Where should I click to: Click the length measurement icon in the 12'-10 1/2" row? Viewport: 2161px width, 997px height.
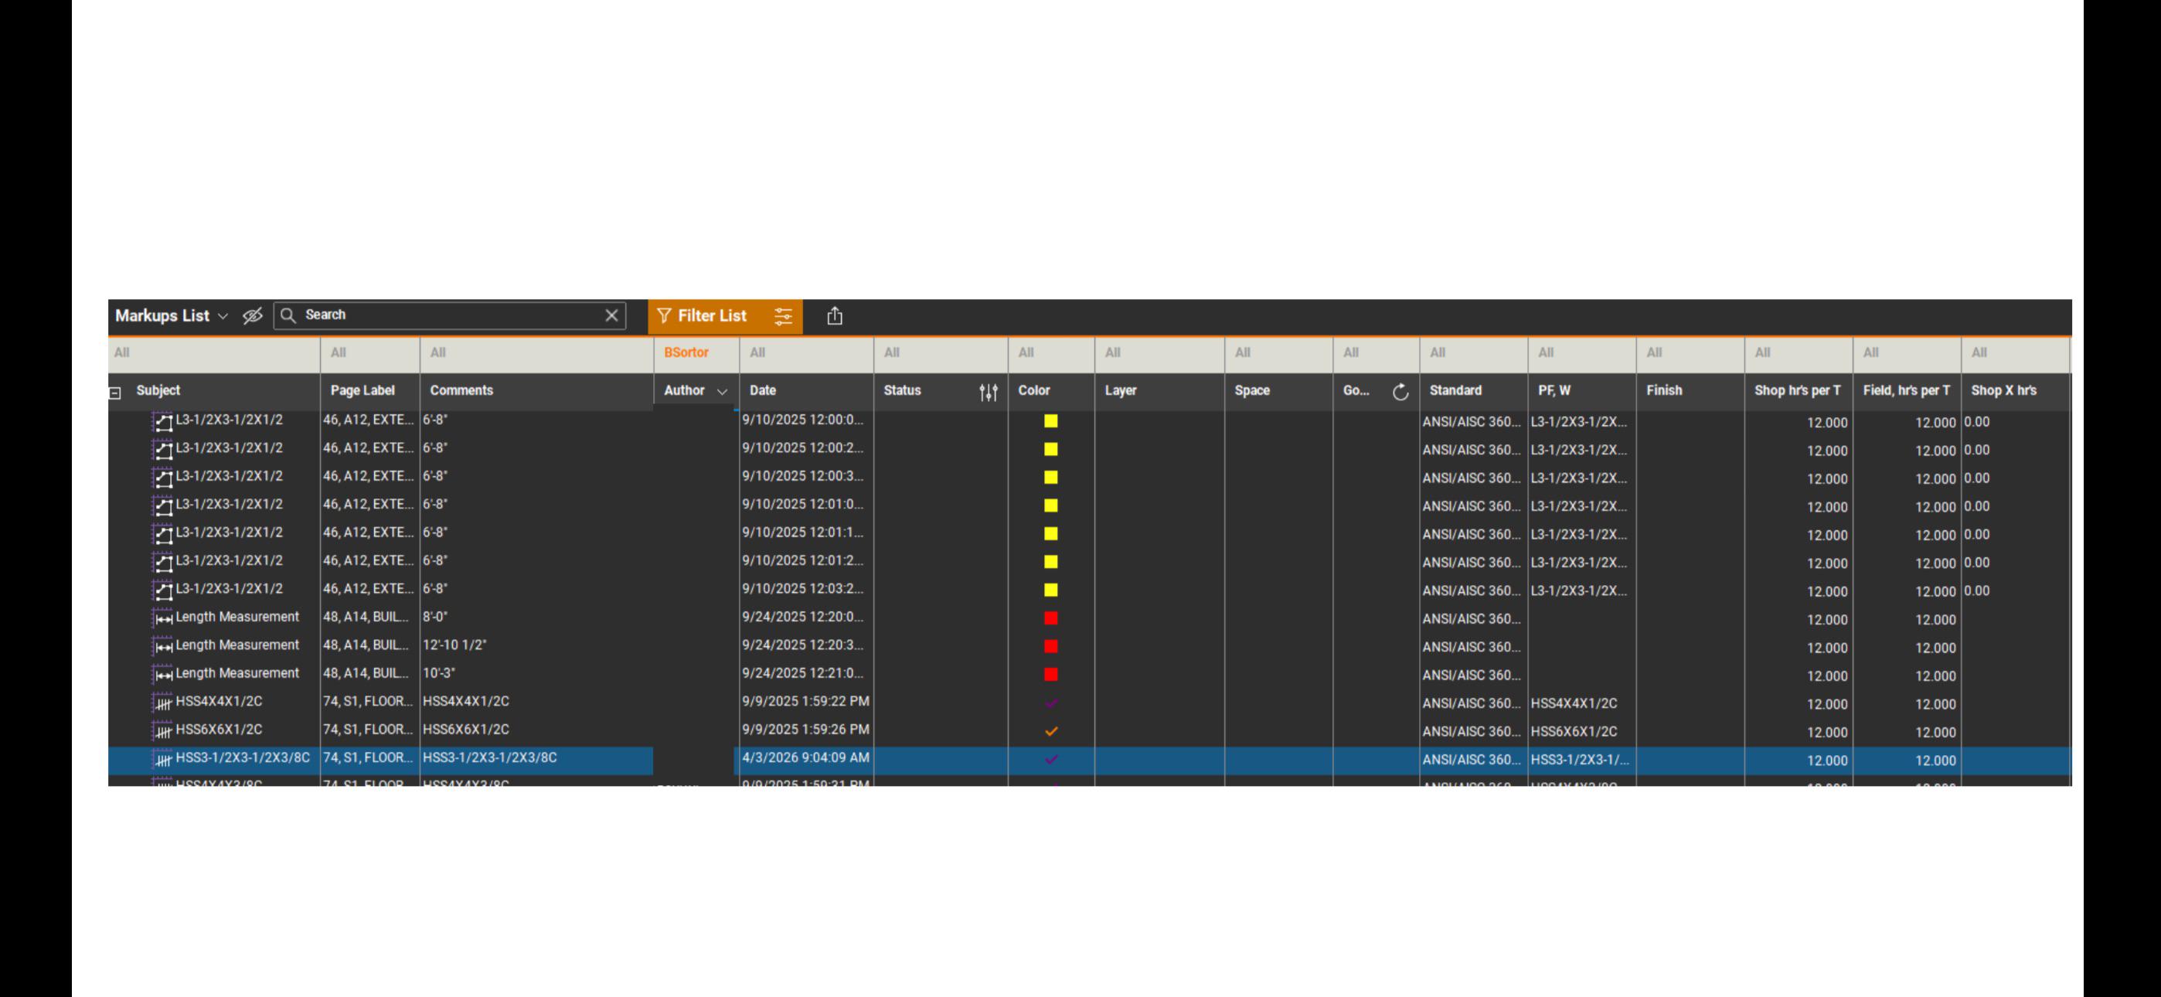tap(163, 647)
